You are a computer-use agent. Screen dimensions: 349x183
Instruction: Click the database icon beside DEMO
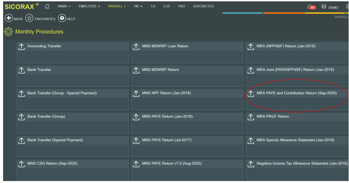(x=324, y=7)
